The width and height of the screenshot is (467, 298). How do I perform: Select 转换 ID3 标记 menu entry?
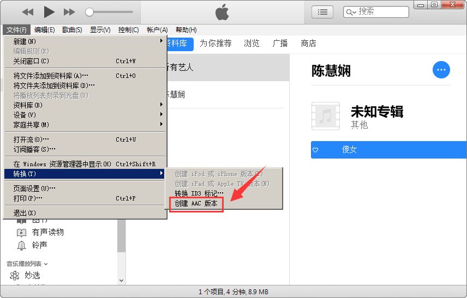point(199,193)
